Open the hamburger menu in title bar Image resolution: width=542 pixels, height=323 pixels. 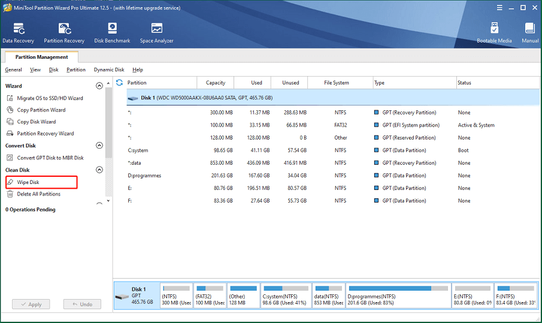click(x=499, y=8)
